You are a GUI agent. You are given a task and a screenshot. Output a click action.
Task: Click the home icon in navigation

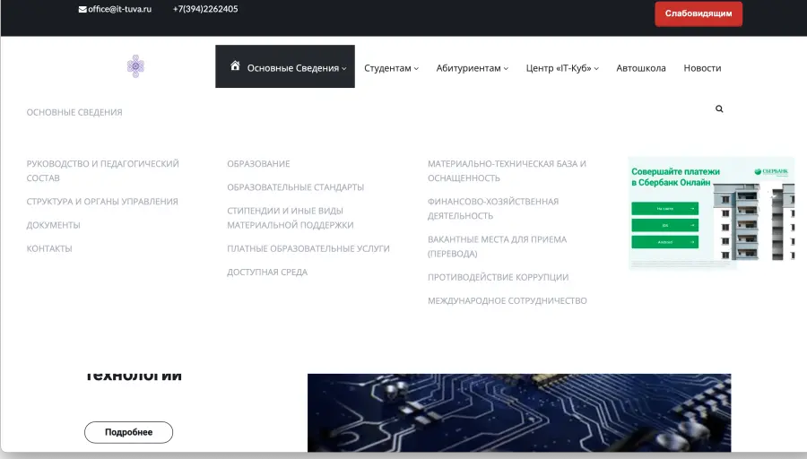click(235, 66)
